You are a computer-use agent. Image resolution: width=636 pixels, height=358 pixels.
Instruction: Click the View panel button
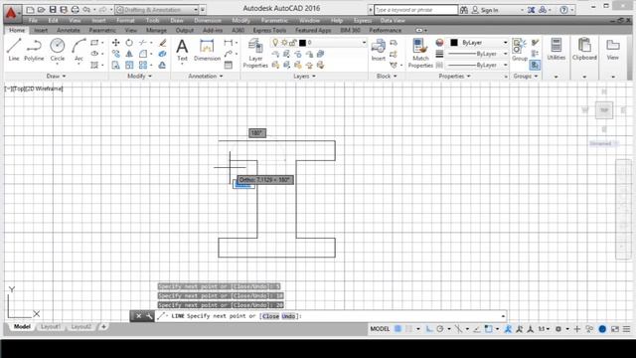pos(612,50)
